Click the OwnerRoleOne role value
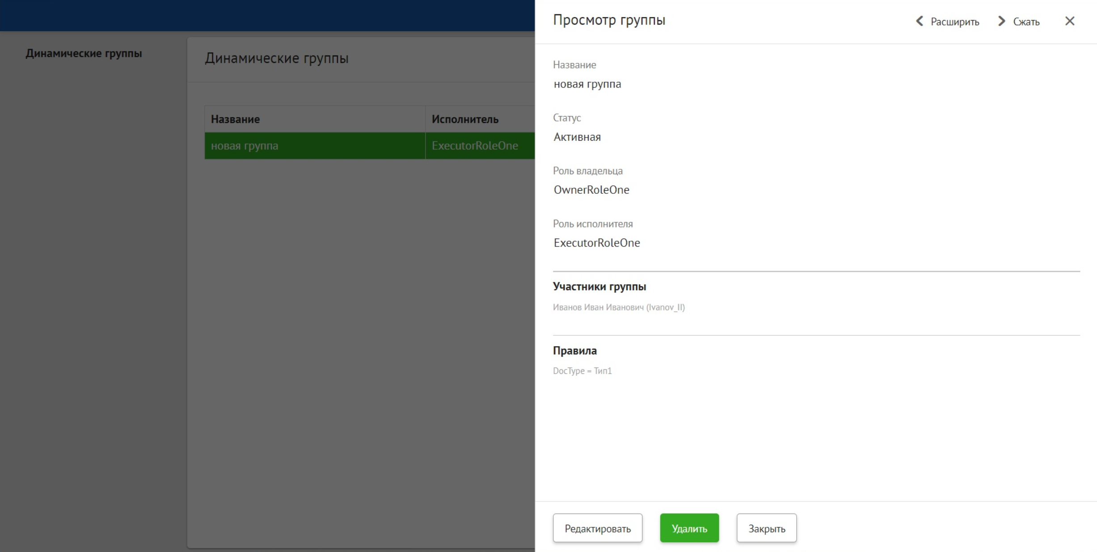The height and width of the screenshot is (552, 1097). (x=591, y=189)
